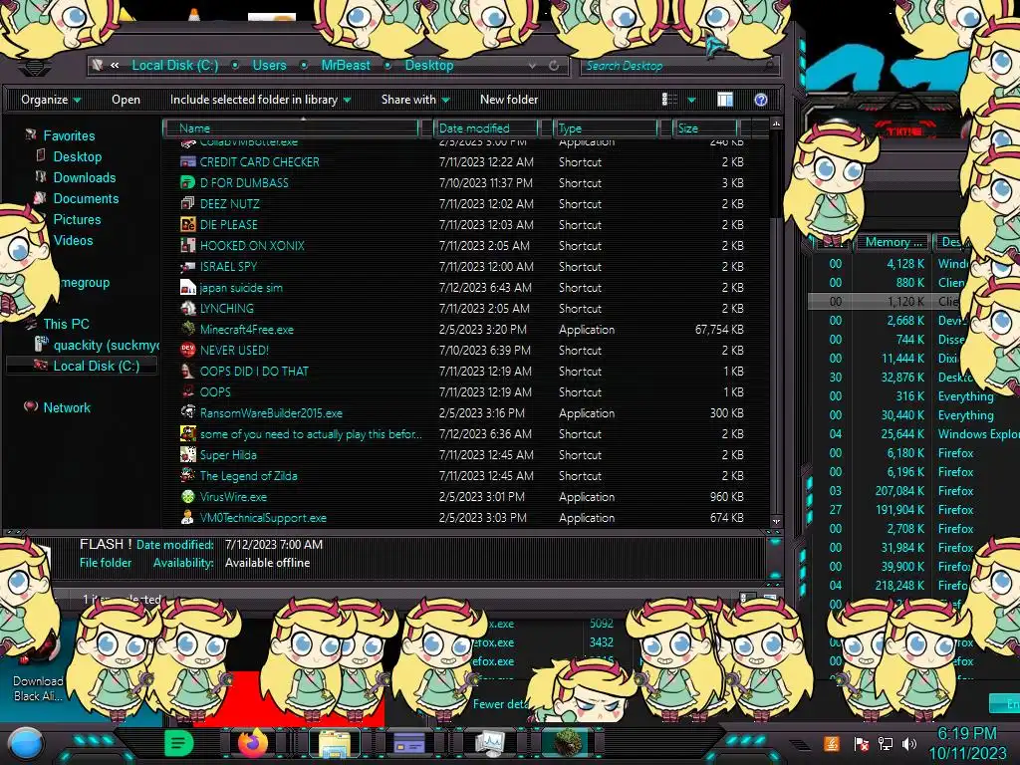The width and height of the screenshot is (1020, 765).
Task: Open the Explorer help icon
Action: tap(760, 100)
